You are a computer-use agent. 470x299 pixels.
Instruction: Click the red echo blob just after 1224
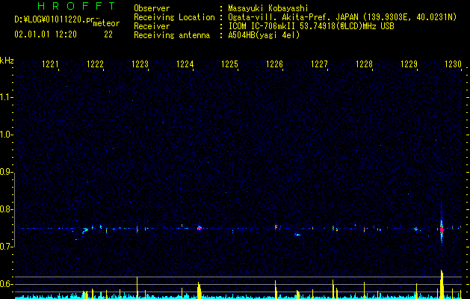click(x=199, y=228)
